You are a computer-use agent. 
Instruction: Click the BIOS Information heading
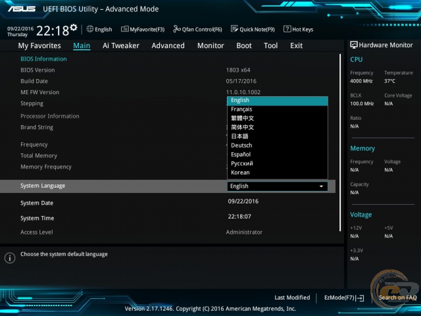click(x=43, y=59)
